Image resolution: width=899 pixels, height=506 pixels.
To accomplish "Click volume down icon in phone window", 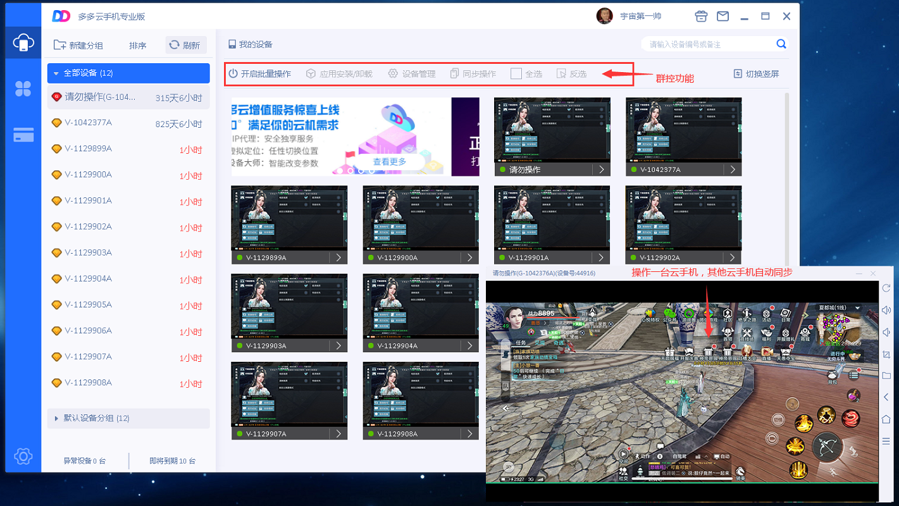I will pos(886,332).
